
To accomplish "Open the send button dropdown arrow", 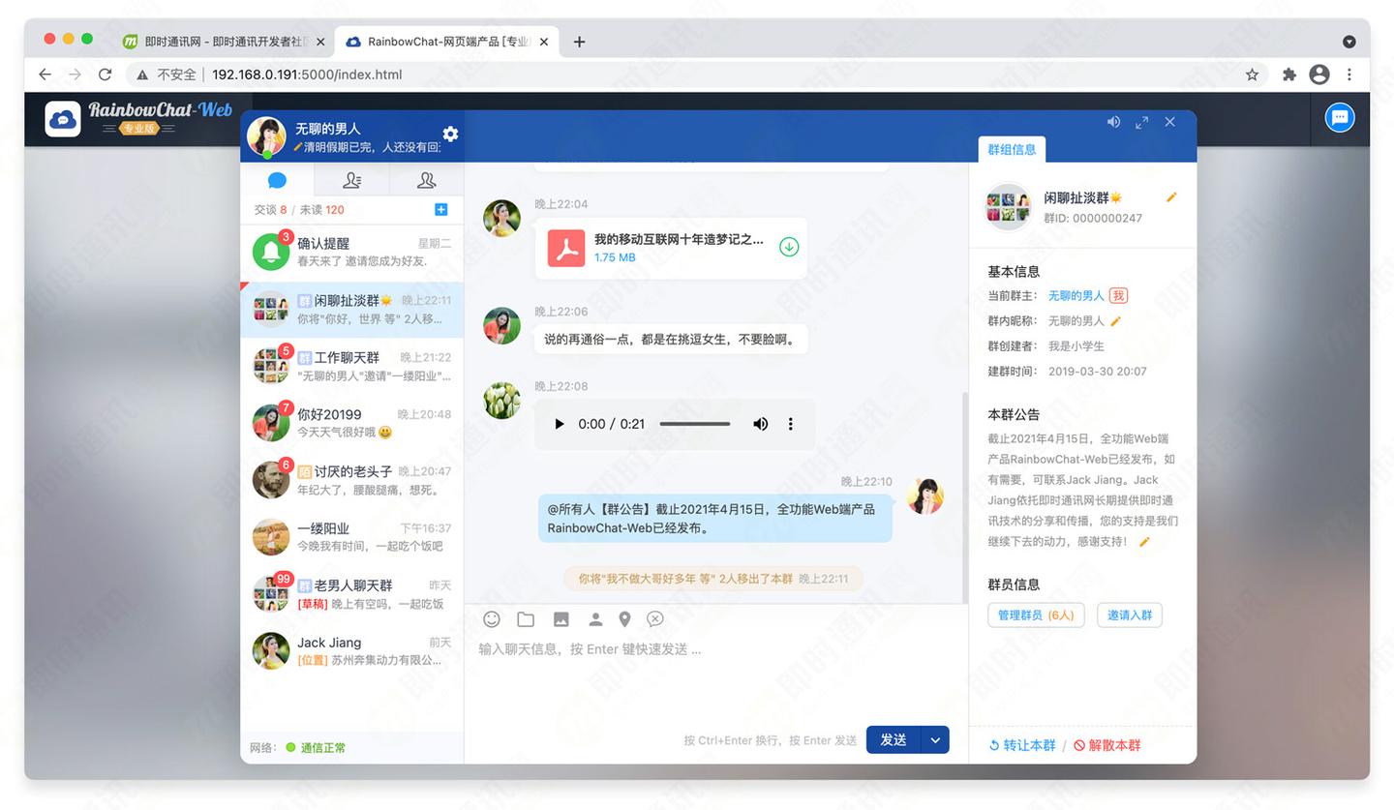I will 934,739.
